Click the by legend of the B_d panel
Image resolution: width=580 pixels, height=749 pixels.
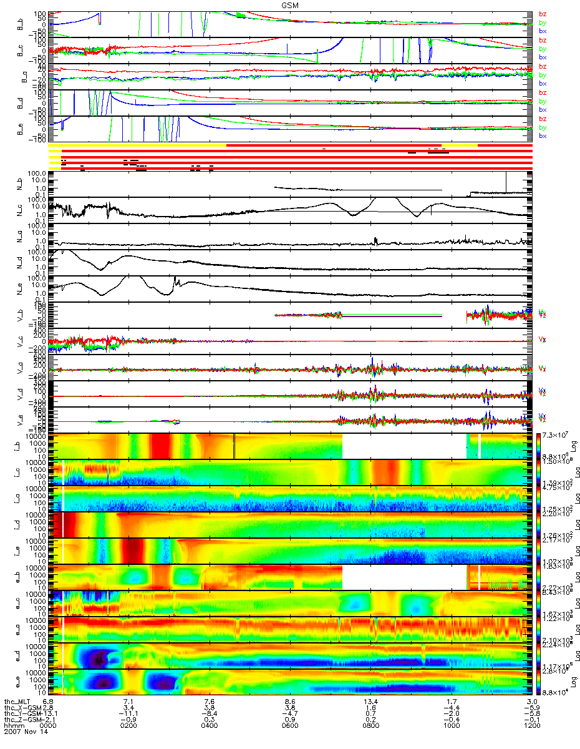(543, 101)
